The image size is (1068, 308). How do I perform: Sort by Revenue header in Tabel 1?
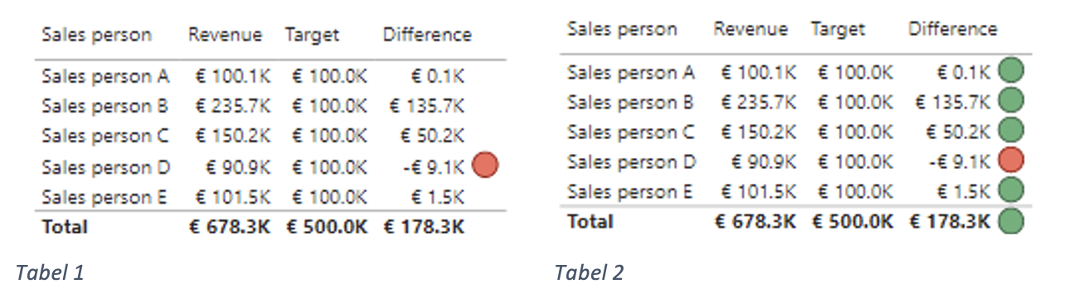(x=225, y=35)
